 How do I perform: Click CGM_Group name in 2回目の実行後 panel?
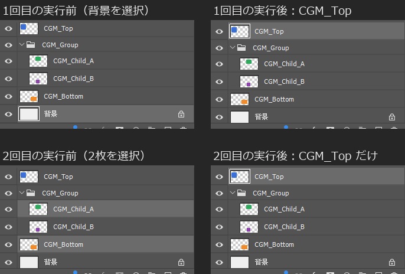270,194
